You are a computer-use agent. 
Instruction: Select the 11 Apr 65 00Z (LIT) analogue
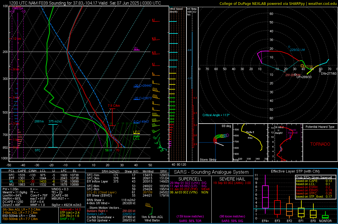click(x=188, y=186)
